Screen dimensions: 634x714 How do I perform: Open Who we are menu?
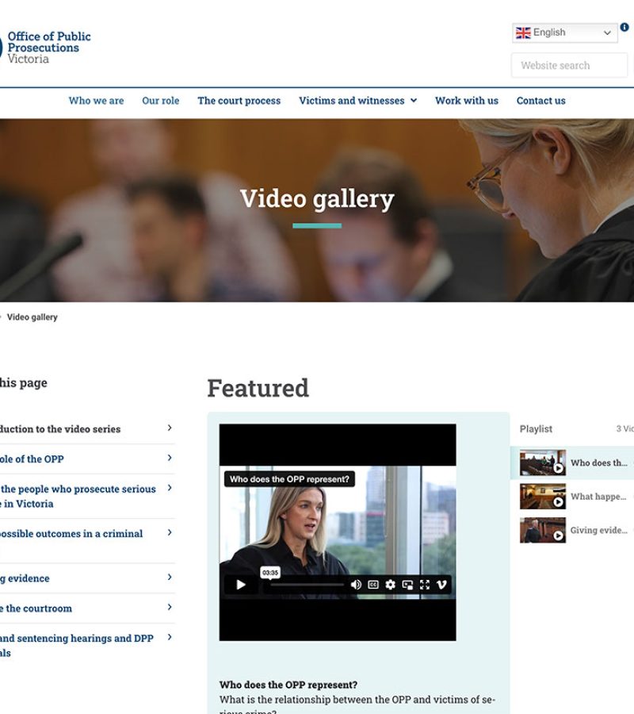click(96, 101)
